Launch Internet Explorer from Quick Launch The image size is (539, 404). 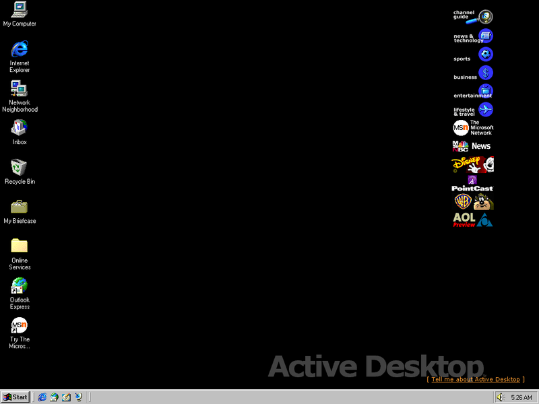tap(42, 397)
